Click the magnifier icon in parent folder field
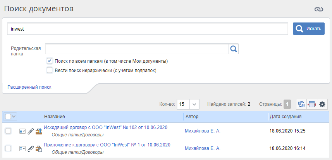This screenshot has width=332, height=160. [x=234, y=49]
